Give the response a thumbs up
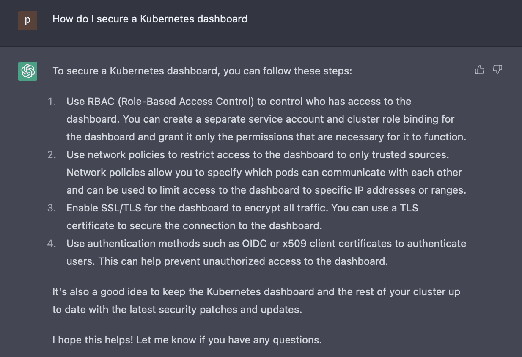Screen dimensions: 522x357 (479, 70)
